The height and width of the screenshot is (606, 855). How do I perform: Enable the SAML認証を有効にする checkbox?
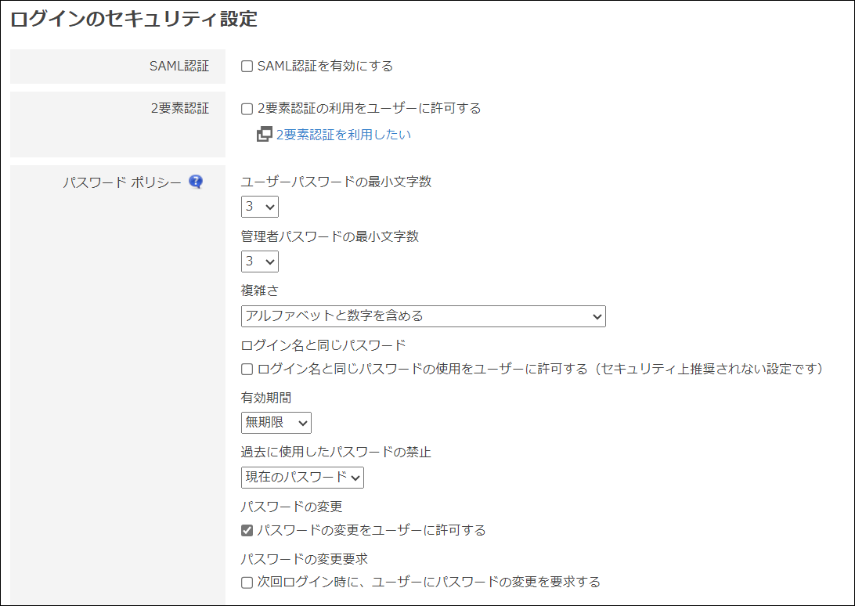[x=247, y=67]
